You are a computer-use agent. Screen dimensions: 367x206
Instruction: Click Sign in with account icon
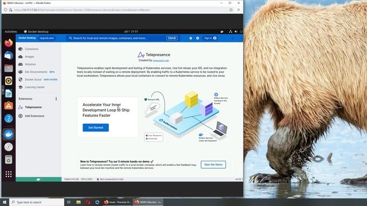(210, 38)
